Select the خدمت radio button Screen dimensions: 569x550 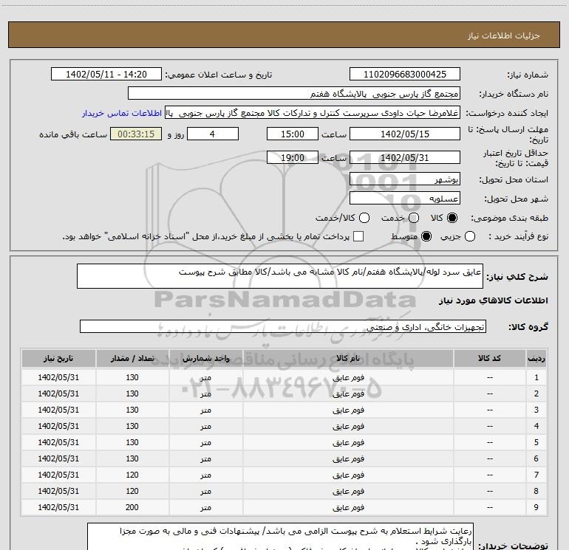pos(414,218)
